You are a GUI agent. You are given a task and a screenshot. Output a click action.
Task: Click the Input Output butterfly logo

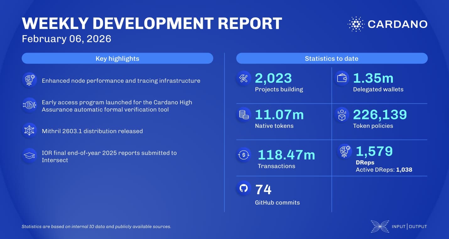[x=380, y=226]
